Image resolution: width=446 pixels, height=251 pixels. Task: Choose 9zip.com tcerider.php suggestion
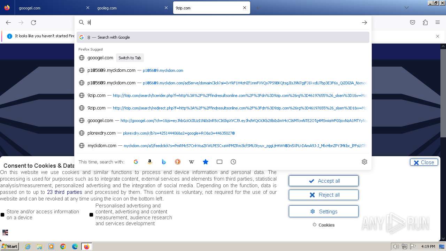223,96
